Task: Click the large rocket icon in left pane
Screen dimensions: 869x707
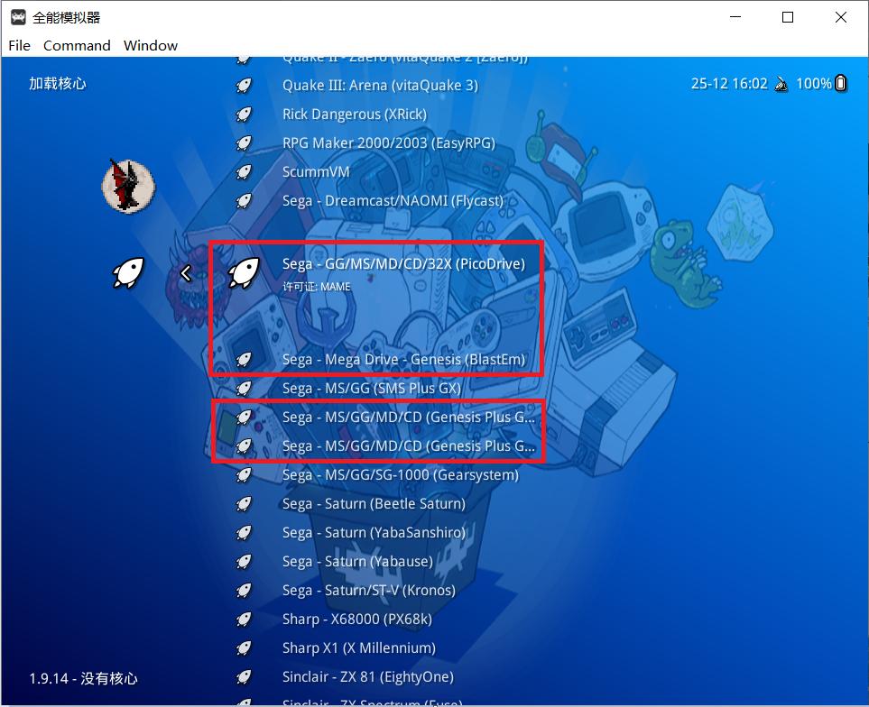Action: [x=127, y=272]
